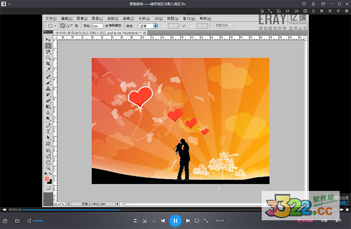
Task: Pause the video playback
Action: 175,221
